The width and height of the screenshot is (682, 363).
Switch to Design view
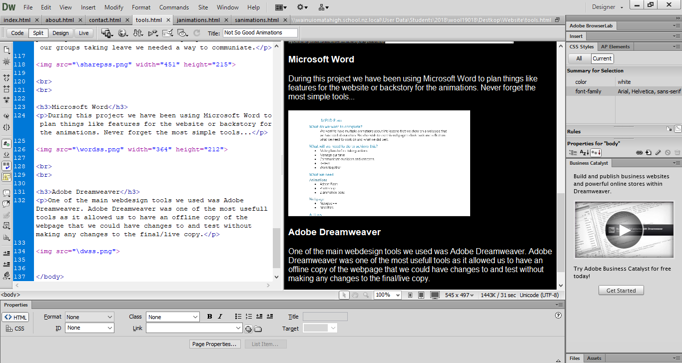tap(60, 33)
